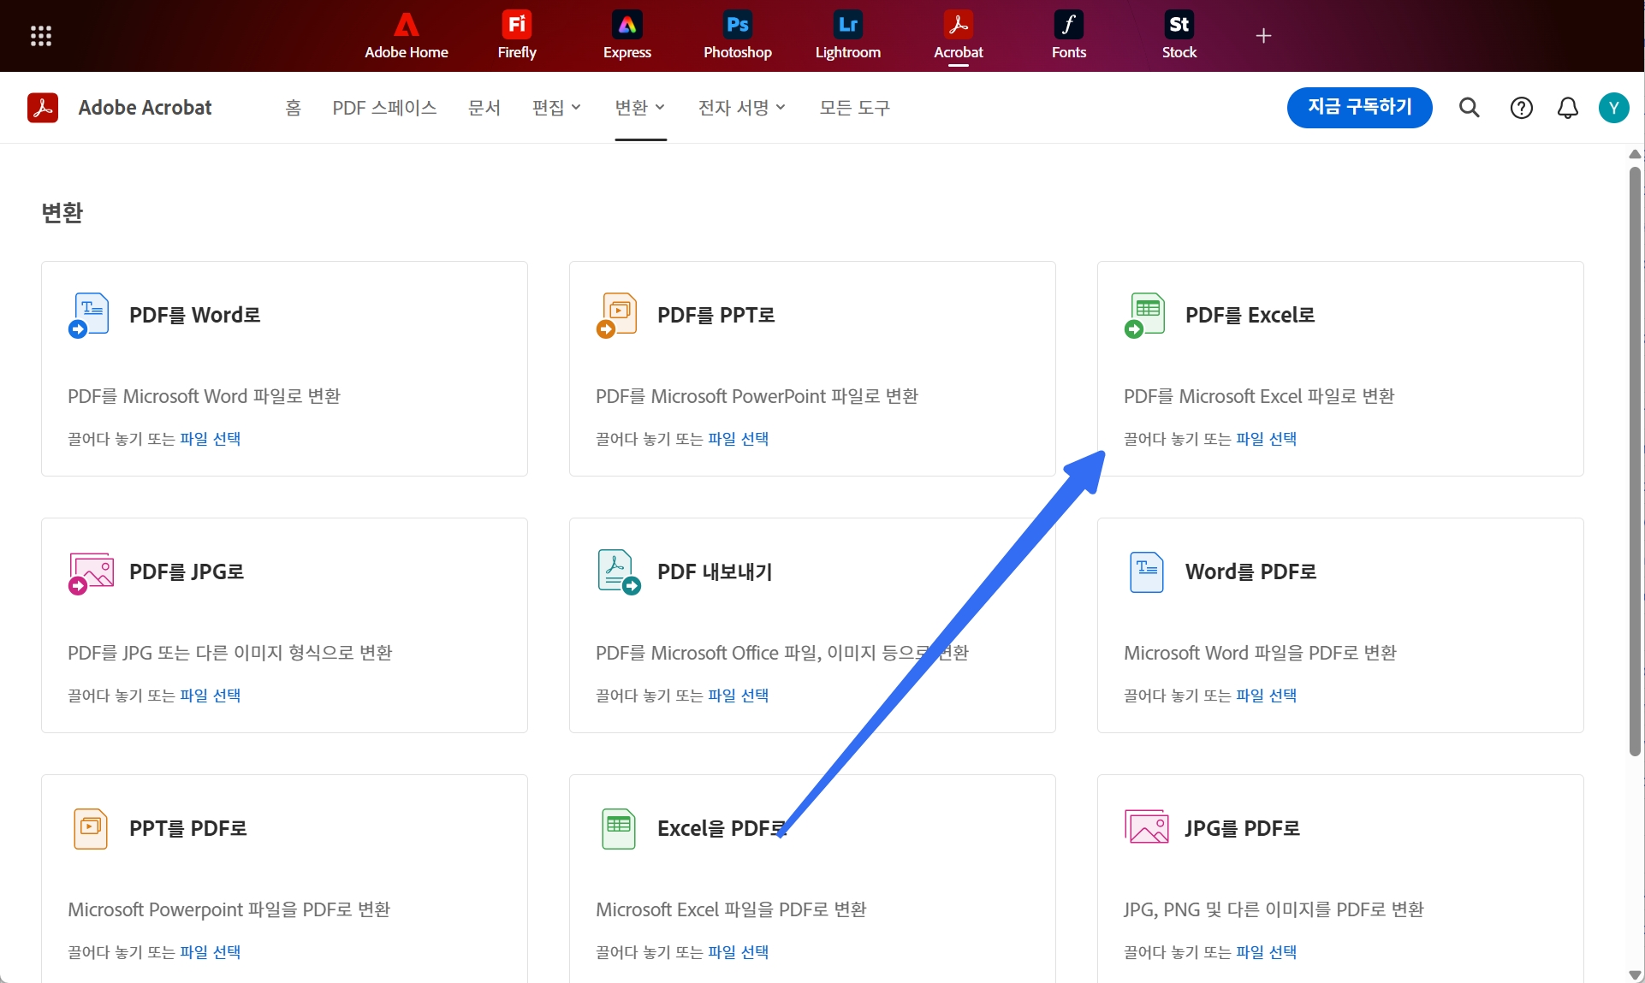1645x983 pixels.
Task: Open Adobe Express icon
Action: (627, 35)
